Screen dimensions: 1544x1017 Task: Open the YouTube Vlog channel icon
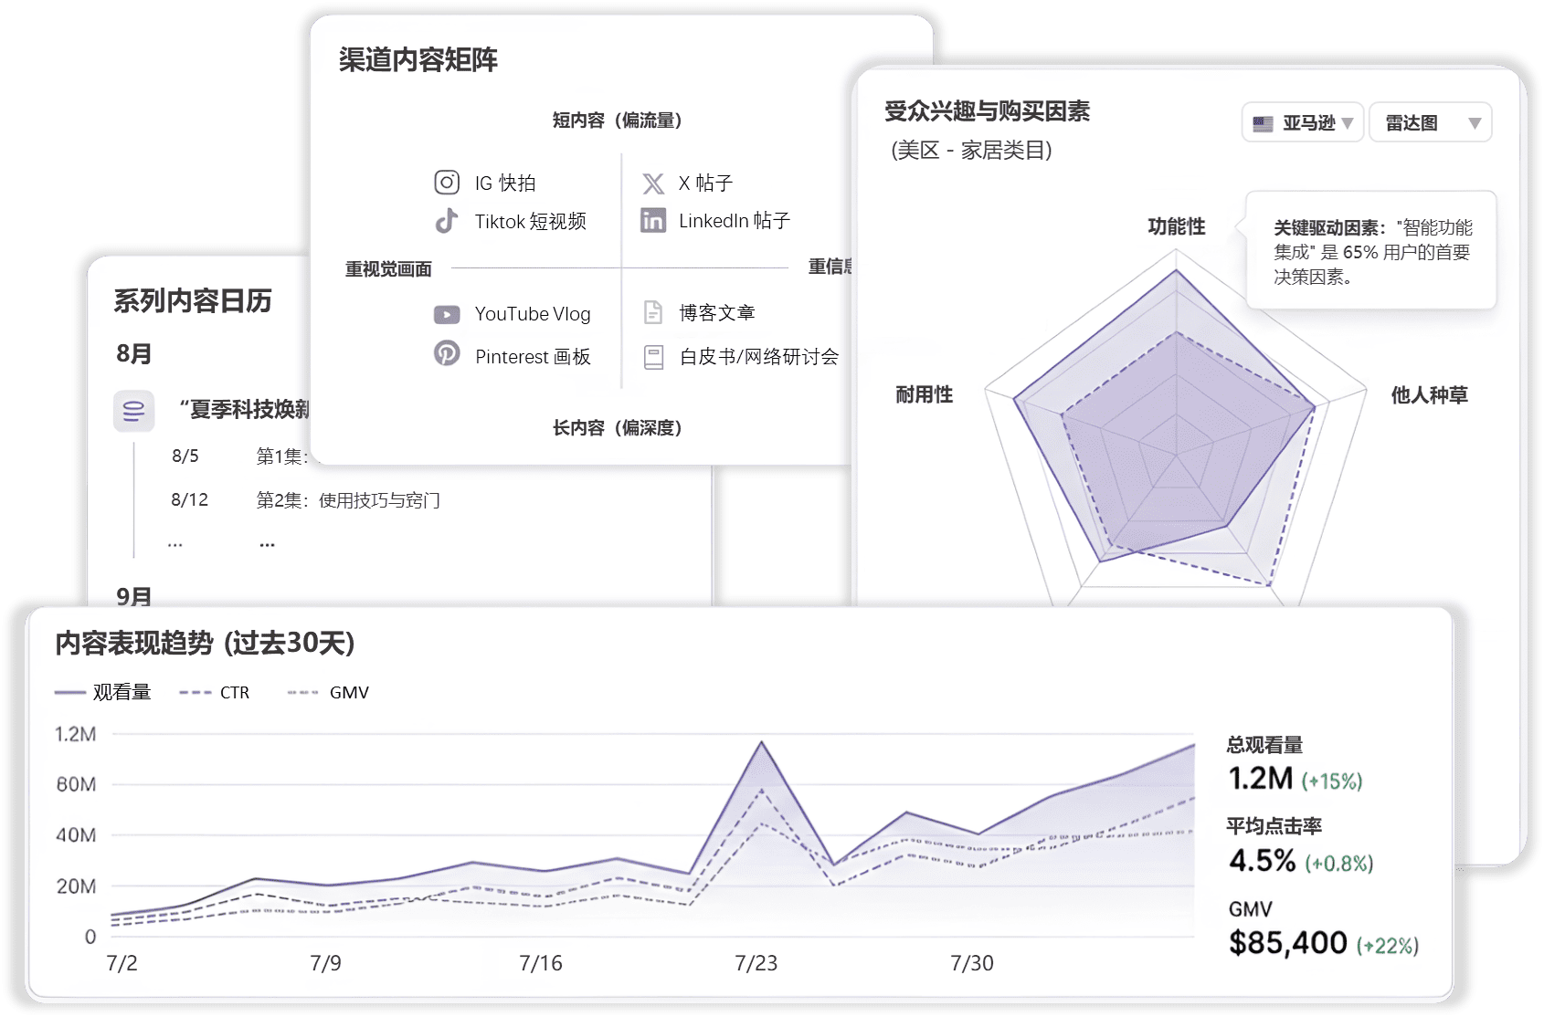coord(446,313)
